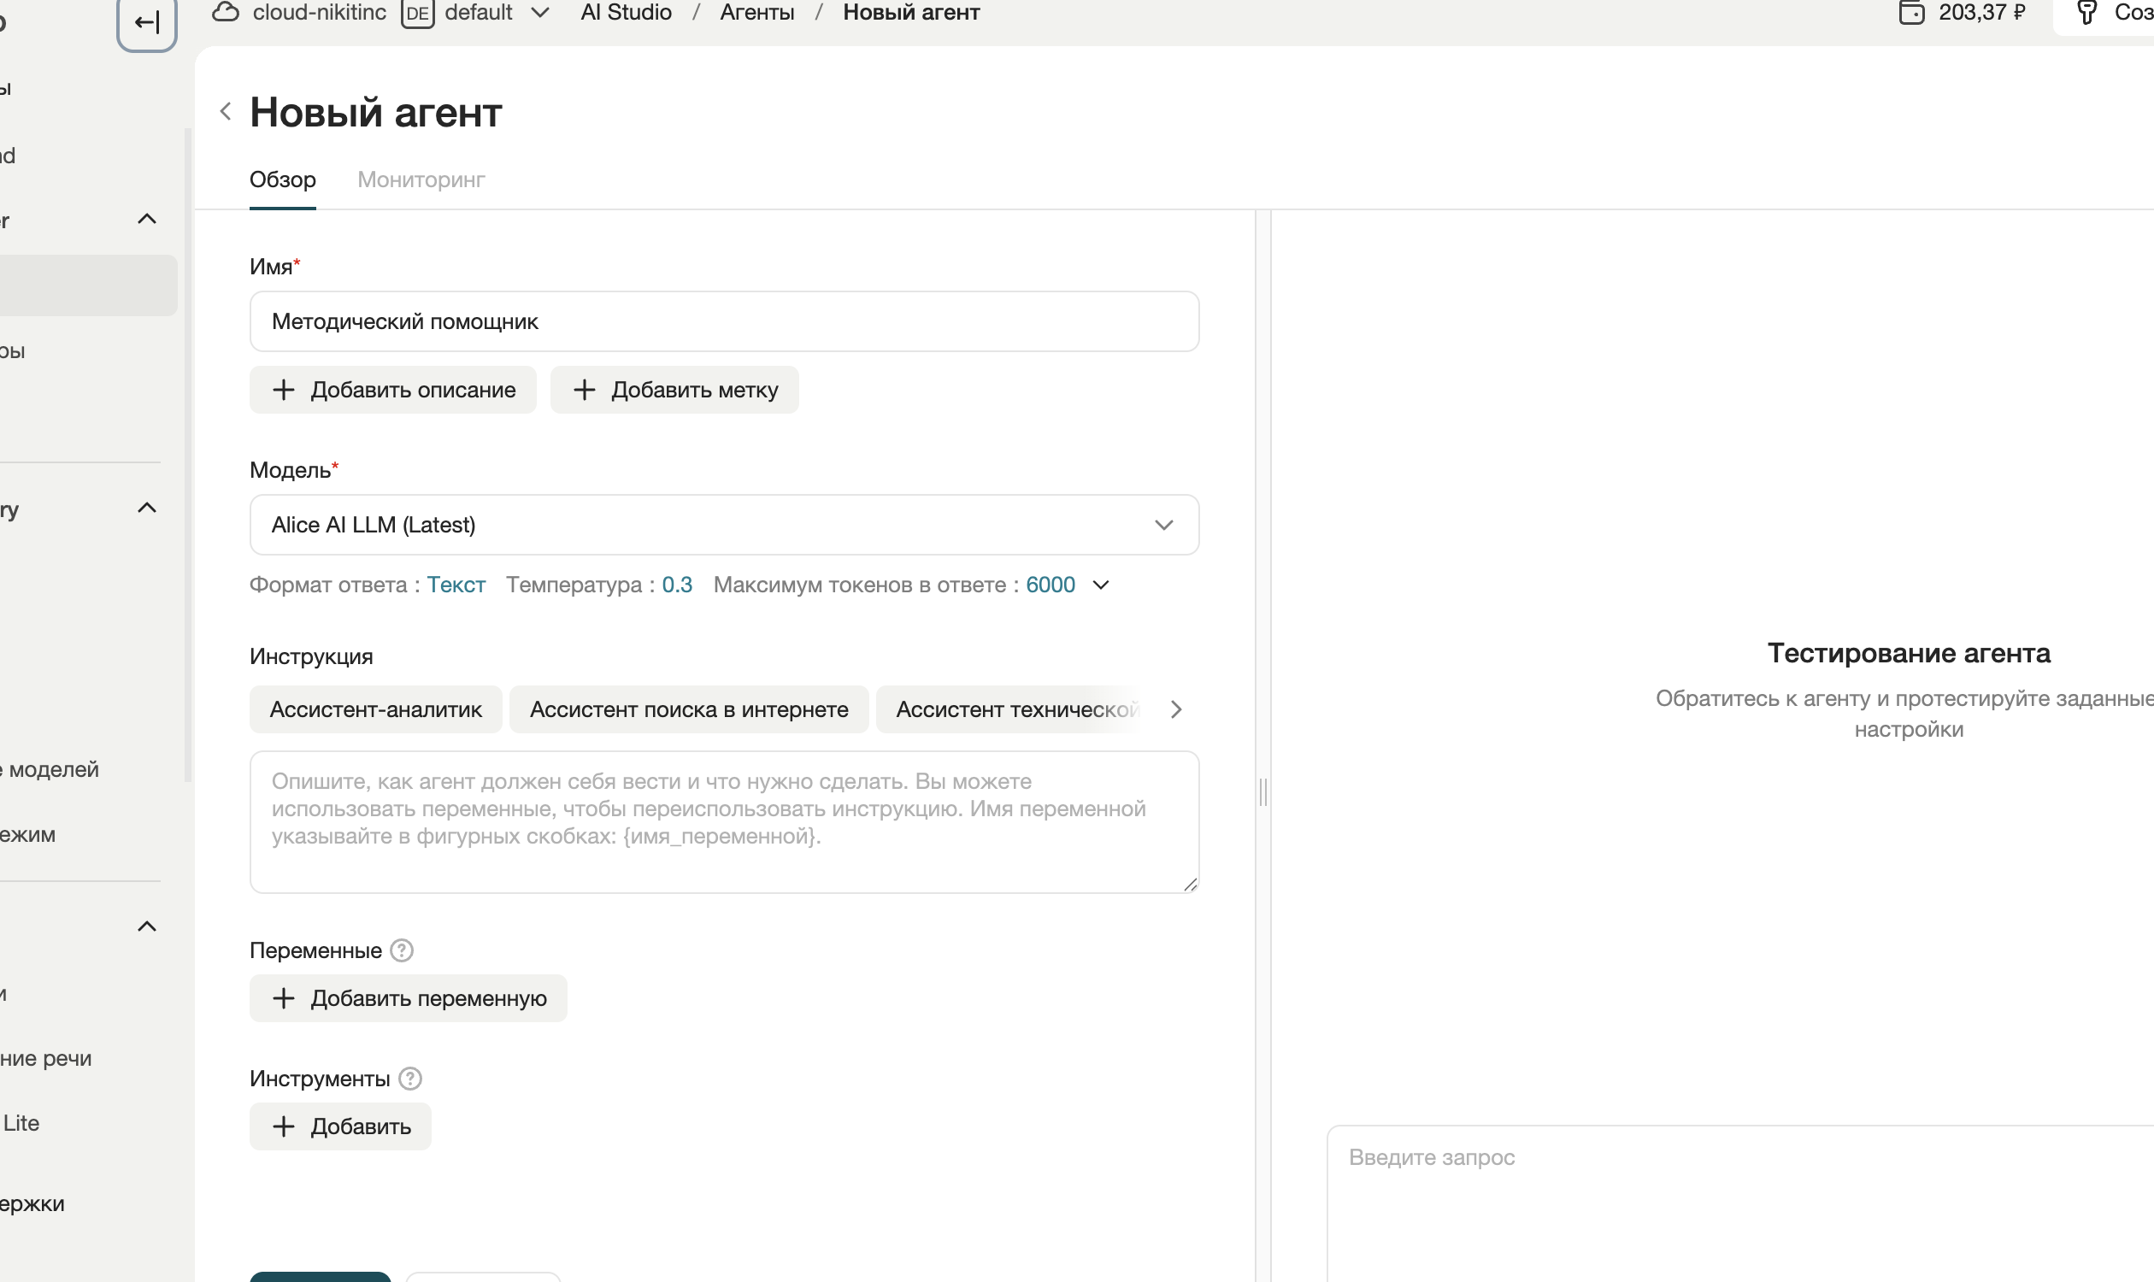The width and height of the screenshot is (2154, 1282).
Task: Click Добавить button under Инструменты
Action: pos(340,1126)
